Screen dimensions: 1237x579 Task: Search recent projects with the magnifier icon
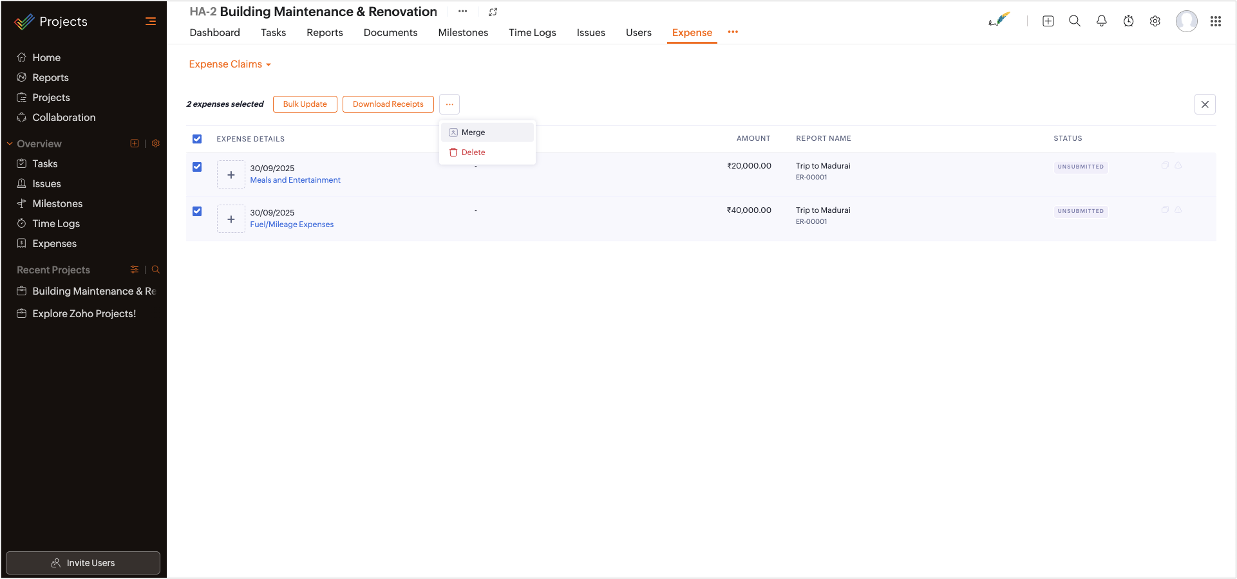tap(155, 270)
